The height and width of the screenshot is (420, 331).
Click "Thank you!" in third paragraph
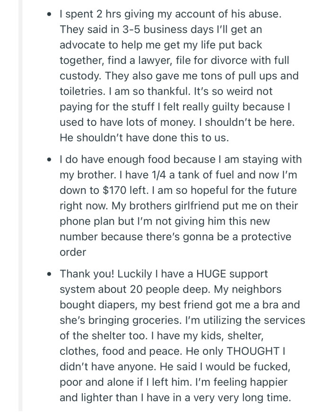87,274
